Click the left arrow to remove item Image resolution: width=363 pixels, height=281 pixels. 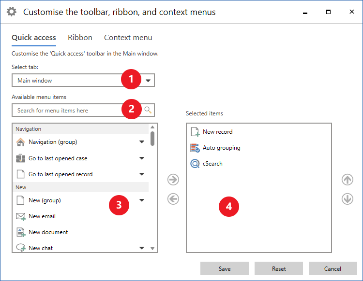[173, 199]
